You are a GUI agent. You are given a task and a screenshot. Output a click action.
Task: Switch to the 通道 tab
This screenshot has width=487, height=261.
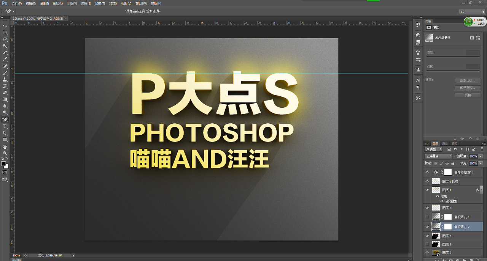click(x=445, y=144)
